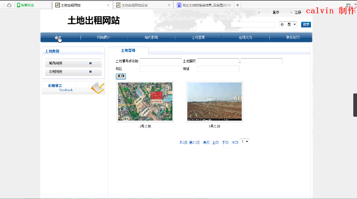
Task: Go to 下页 next page
Action: coord(225,143)
